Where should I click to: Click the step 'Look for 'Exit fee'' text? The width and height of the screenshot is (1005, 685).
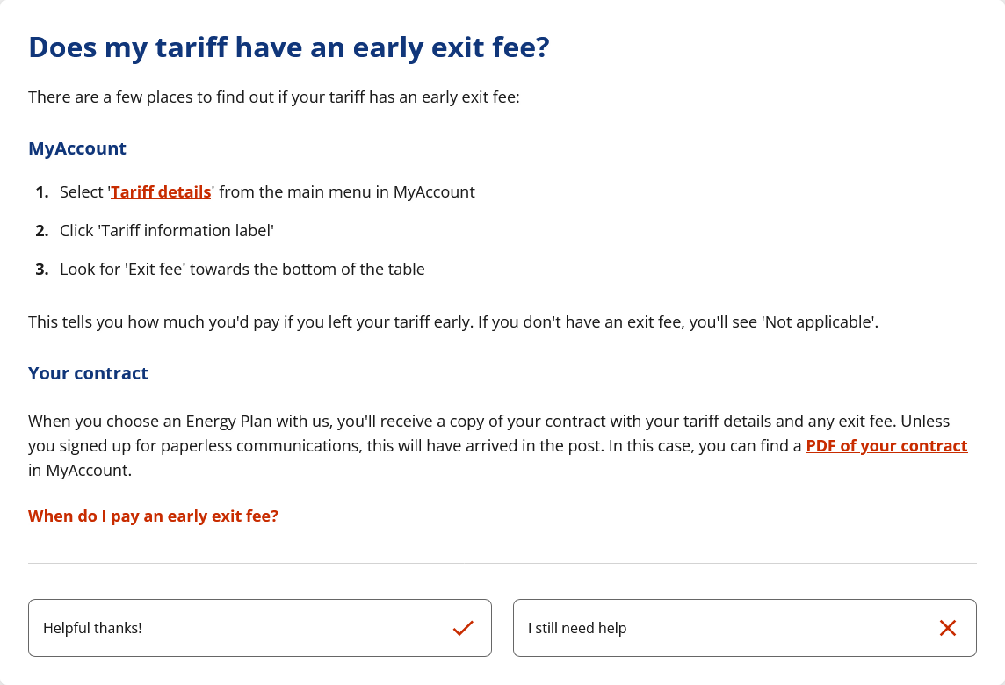[x=242, y=269]
